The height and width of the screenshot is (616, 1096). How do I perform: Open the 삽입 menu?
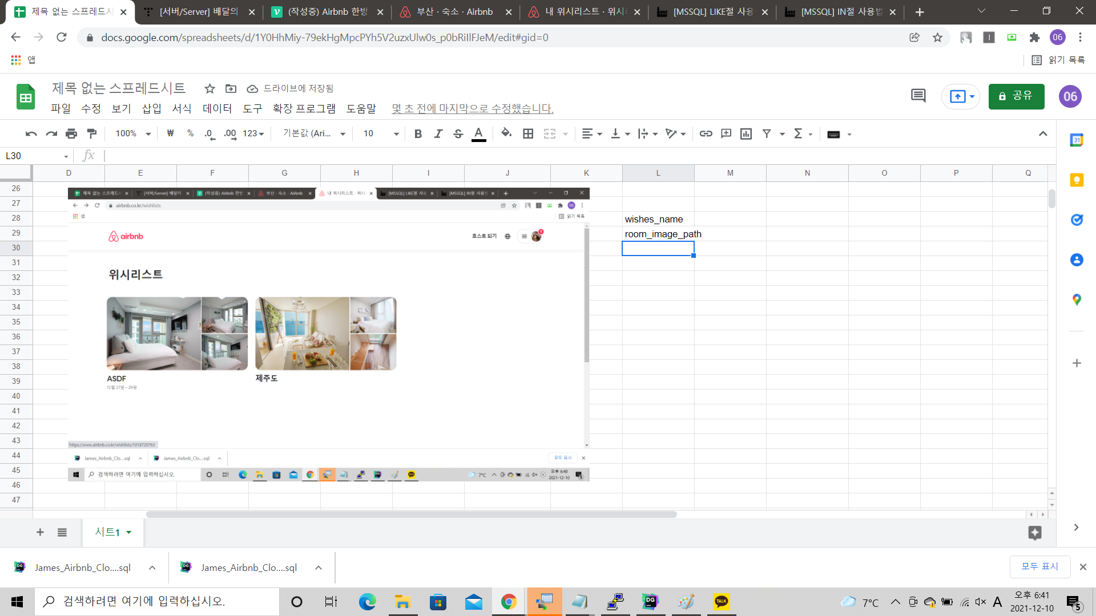pyautogui.click(x=151, y=108)
